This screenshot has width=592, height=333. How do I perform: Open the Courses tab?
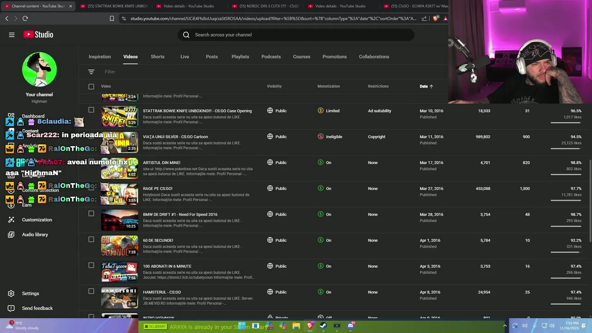click(x=302, y=56)
